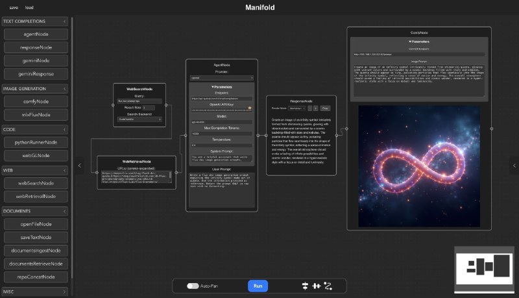The image size is (519, 298).
Task: Click the Copy button in ResponseNode
Action: click(326, 108)
